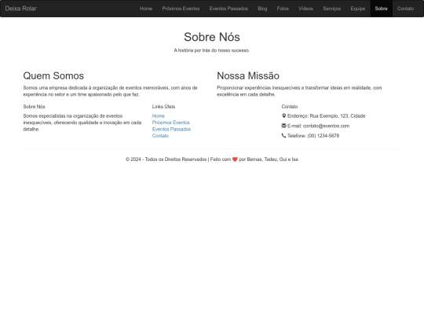Open the Equipe page

pos(358,9)
